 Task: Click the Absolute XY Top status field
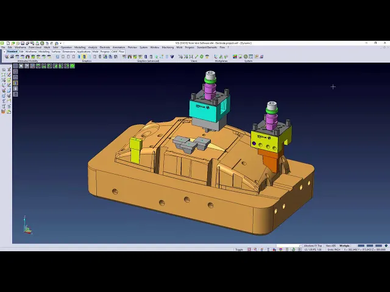pyautogui.click(x=313, y=246)
